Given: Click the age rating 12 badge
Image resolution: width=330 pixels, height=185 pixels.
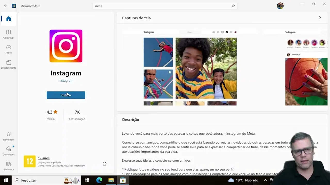Looking at the screenshot, I should (x=30, y=161).
